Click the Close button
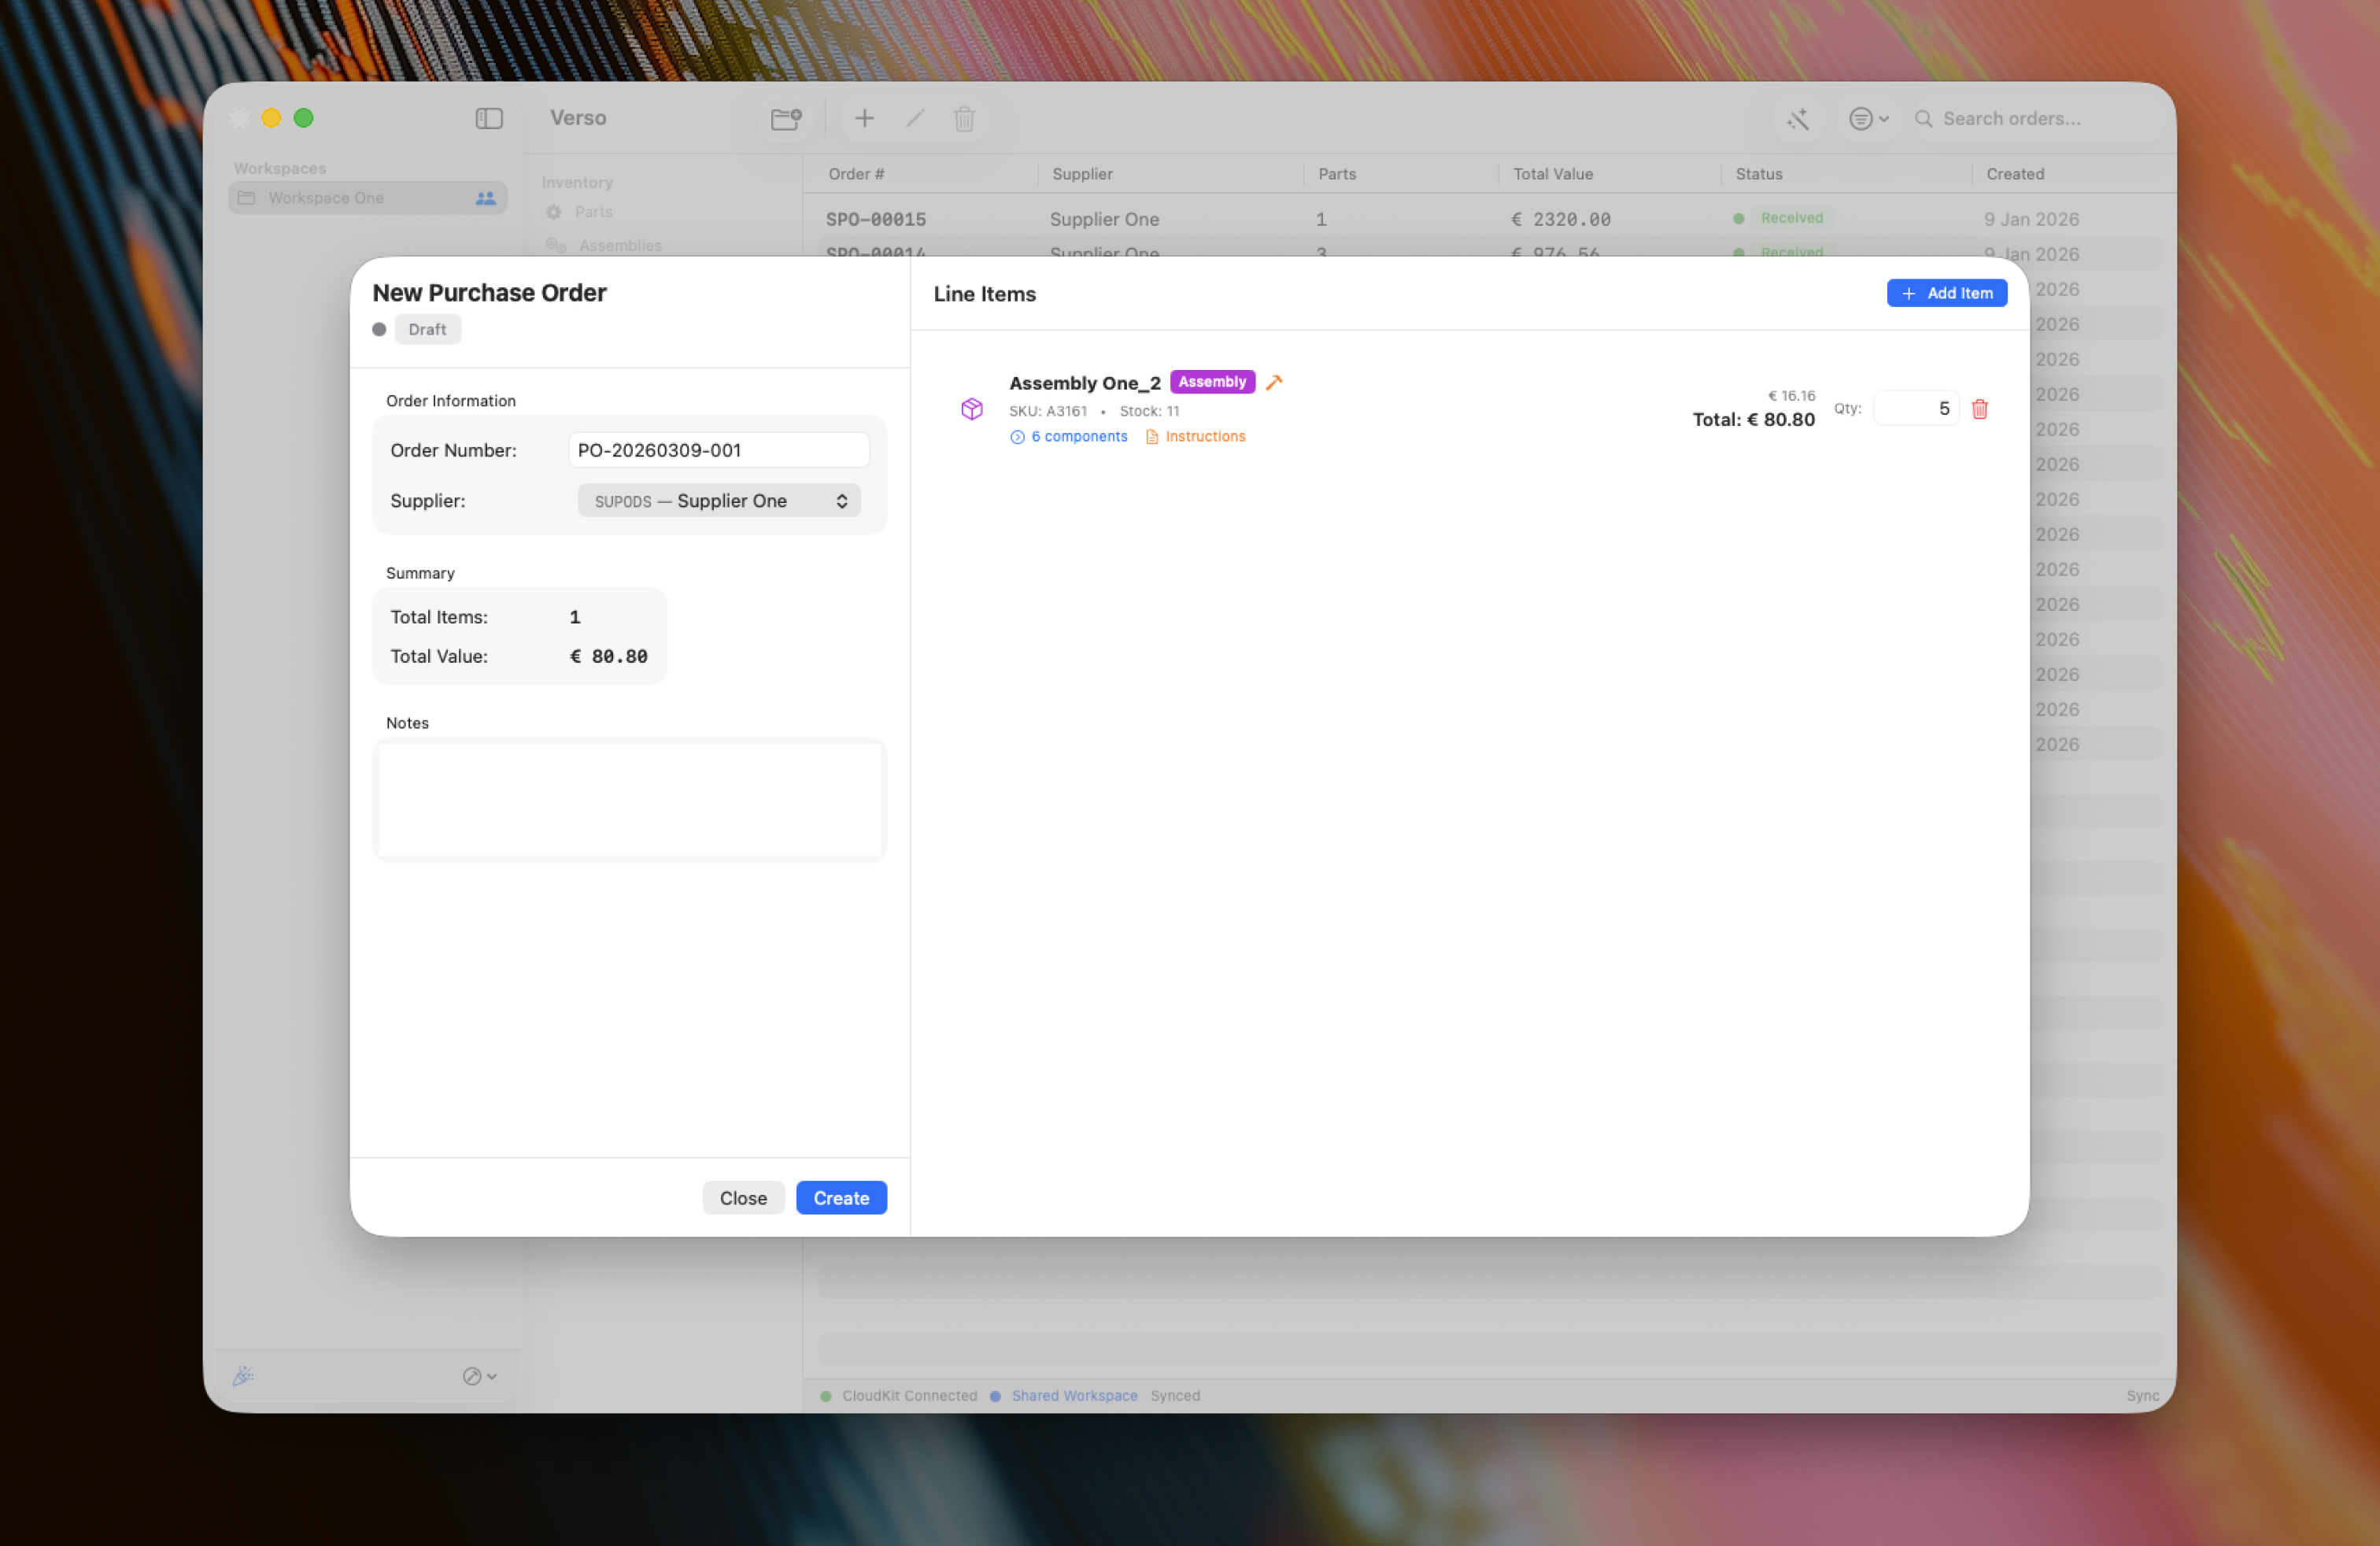 point(742,1198)
